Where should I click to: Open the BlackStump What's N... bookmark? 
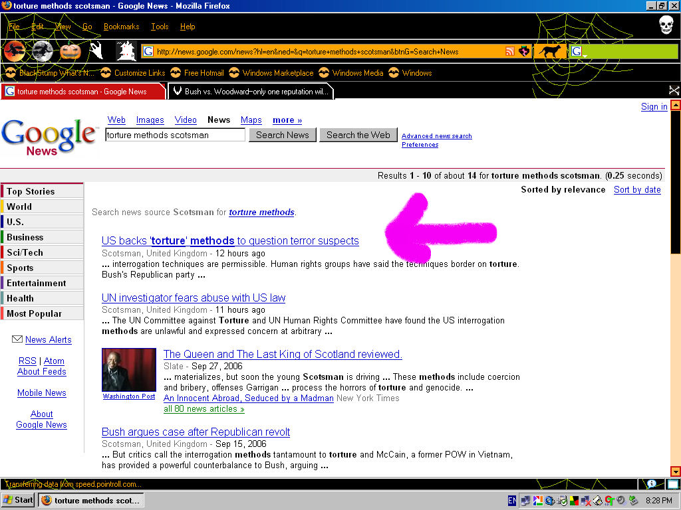[49, 73]
